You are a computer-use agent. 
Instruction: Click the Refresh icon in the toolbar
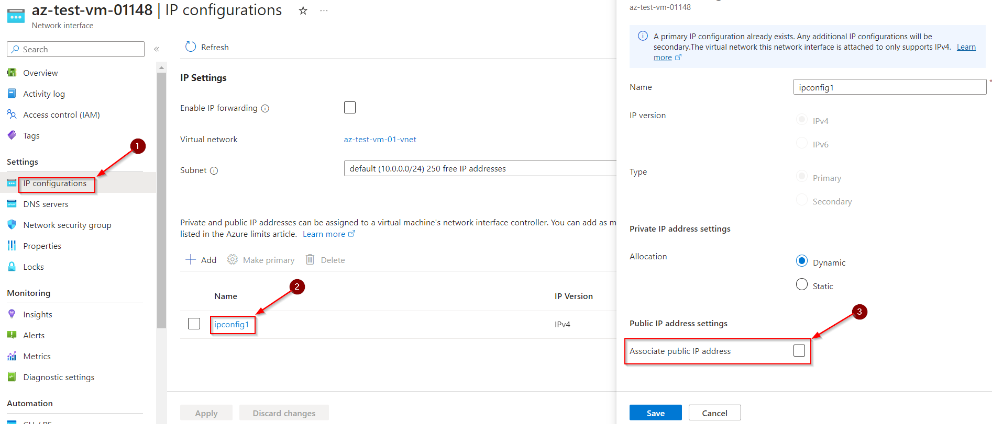[191, 47]
